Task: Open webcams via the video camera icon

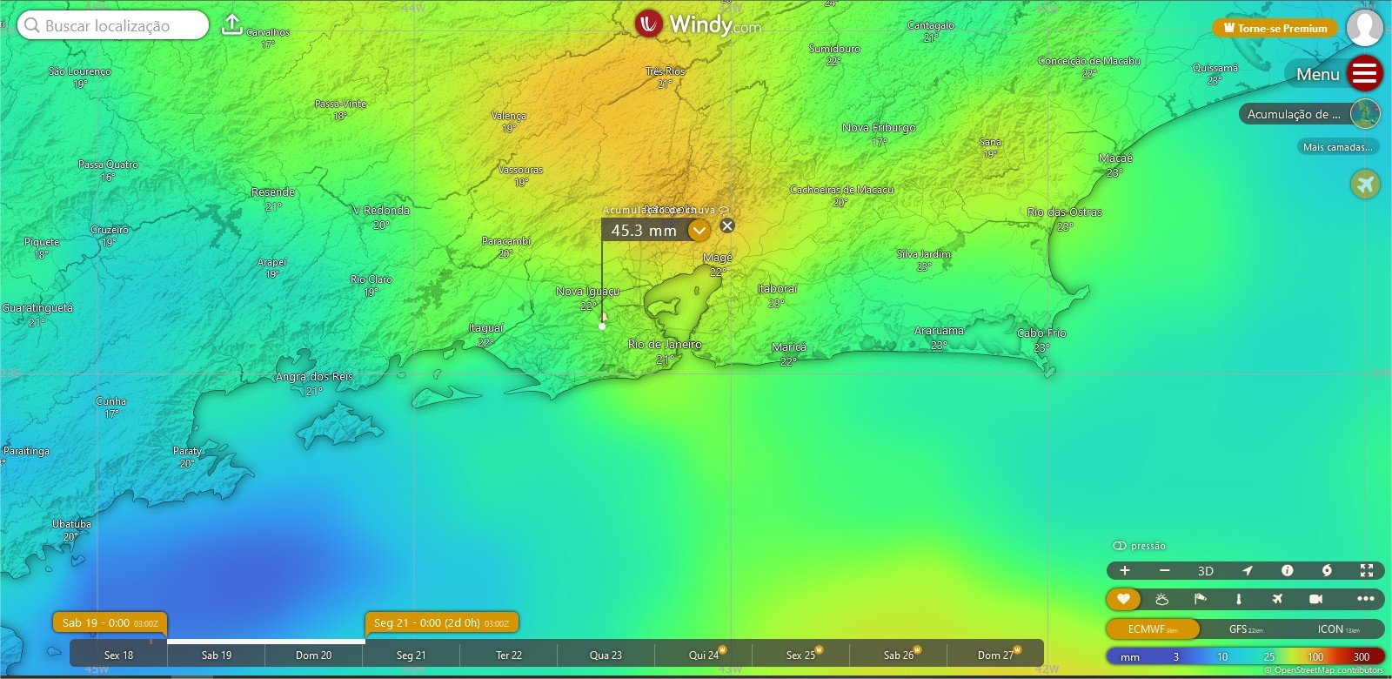Action: 1315,599
